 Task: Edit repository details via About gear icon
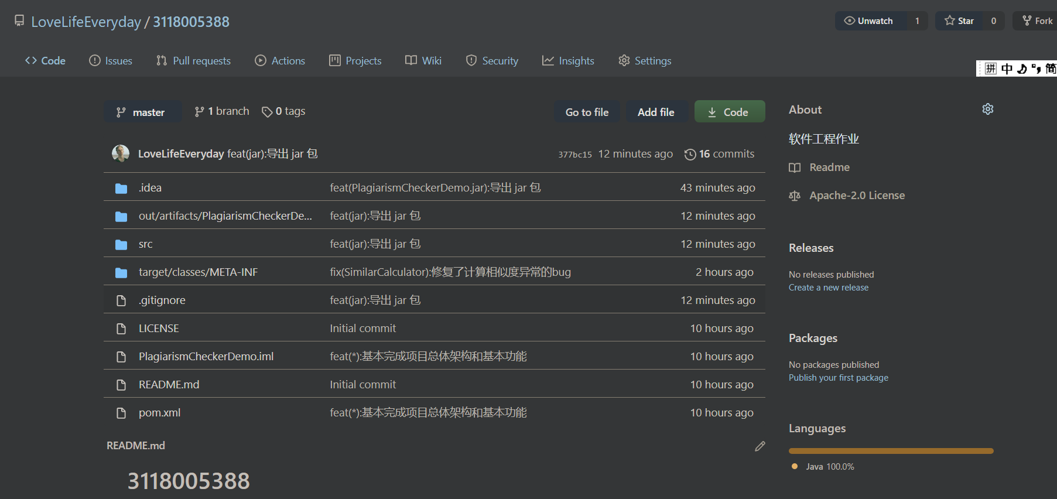coord(988,109)
